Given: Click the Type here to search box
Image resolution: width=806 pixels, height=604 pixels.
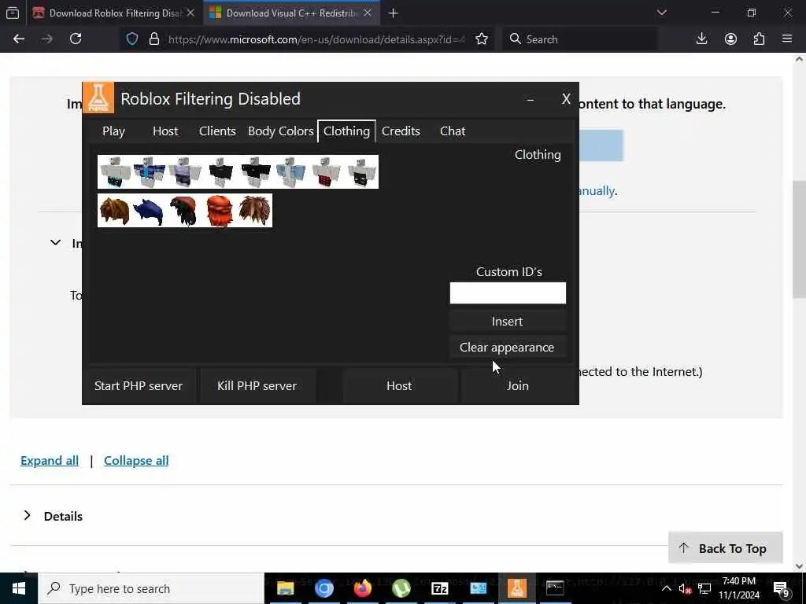Looking at the screenshot, I should click(151, 588).
